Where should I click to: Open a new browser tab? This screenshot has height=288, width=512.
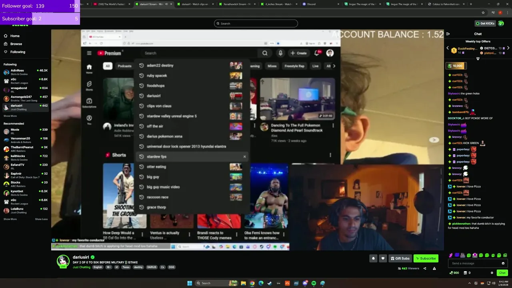click(x=471, y=4)
